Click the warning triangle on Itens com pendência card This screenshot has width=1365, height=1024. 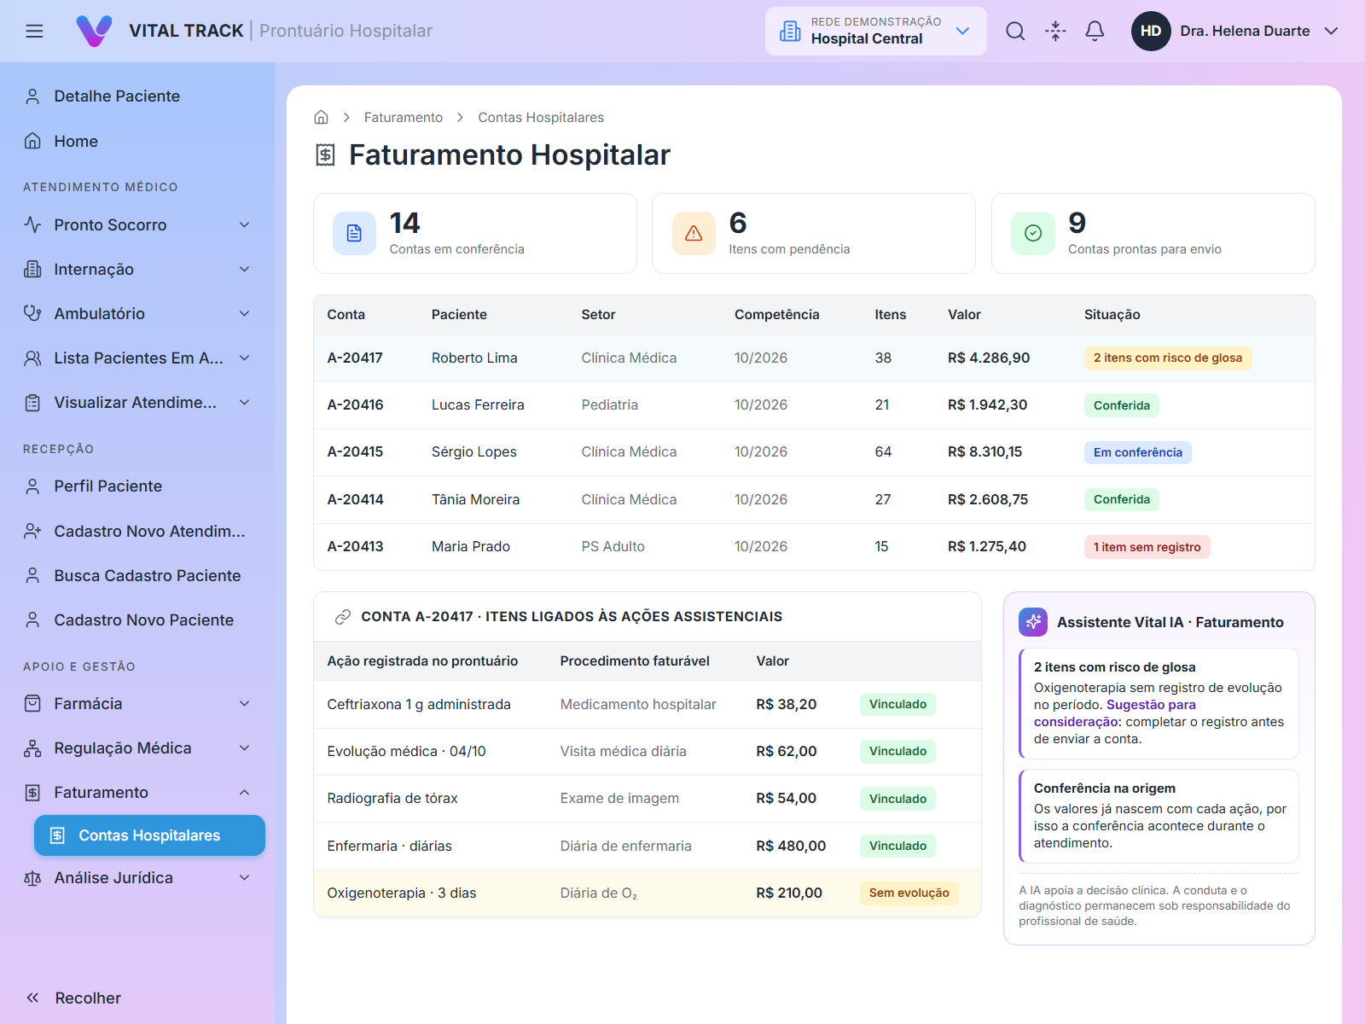point(694,233)
